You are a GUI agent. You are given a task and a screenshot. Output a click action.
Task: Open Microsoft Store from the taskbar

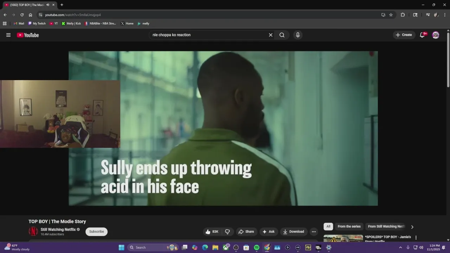246,247
